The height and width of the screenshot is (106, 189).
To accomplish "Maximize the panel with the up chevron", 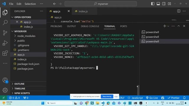I will point(178,26).
